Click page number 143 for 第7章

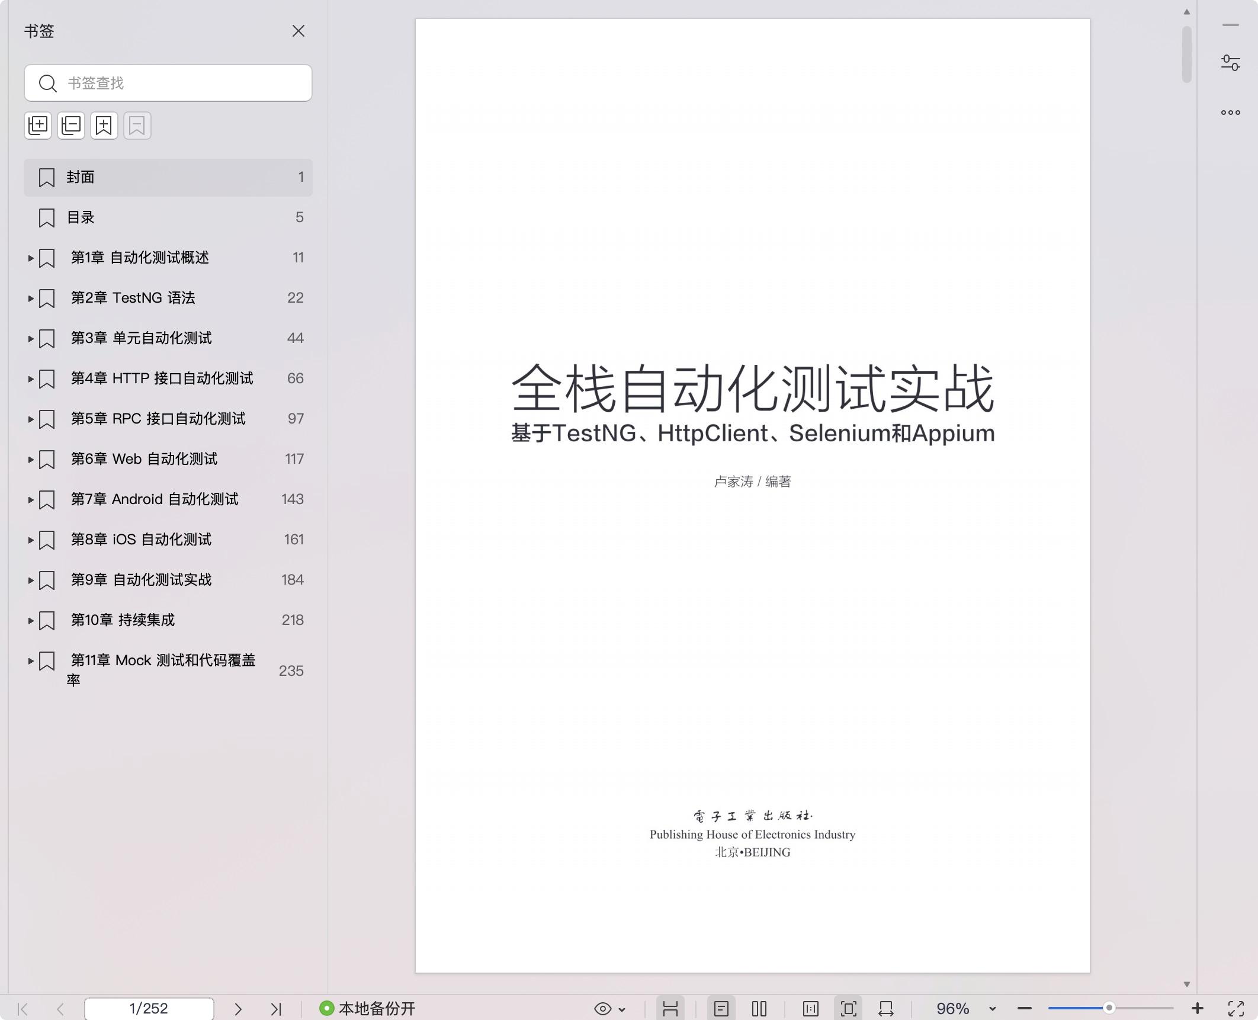293,499
